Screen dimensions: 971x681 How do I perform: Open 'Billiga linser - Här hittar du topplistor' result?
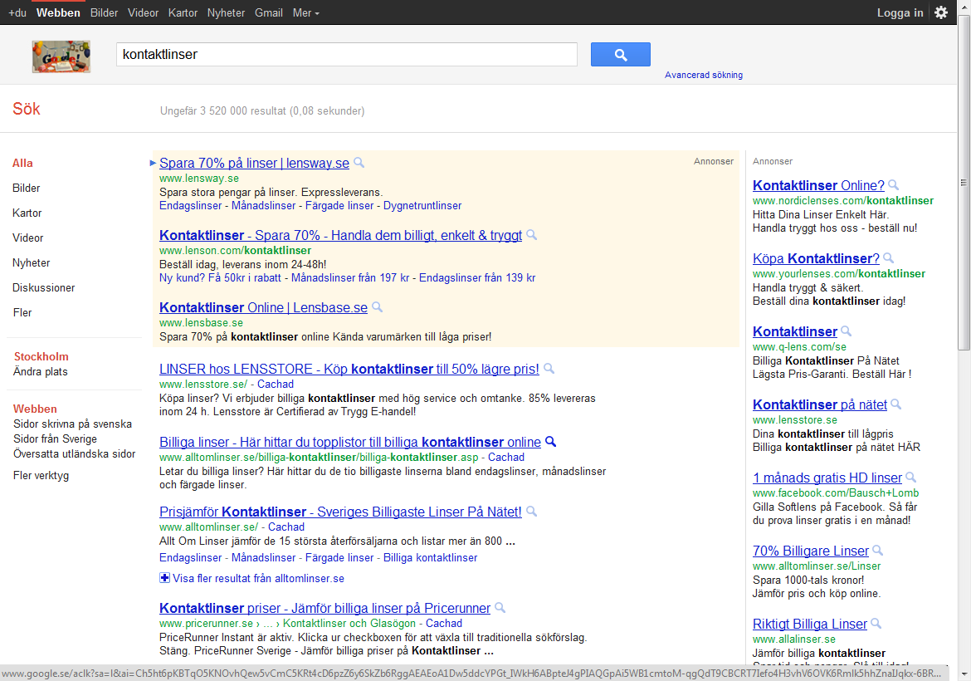[350, 442]
